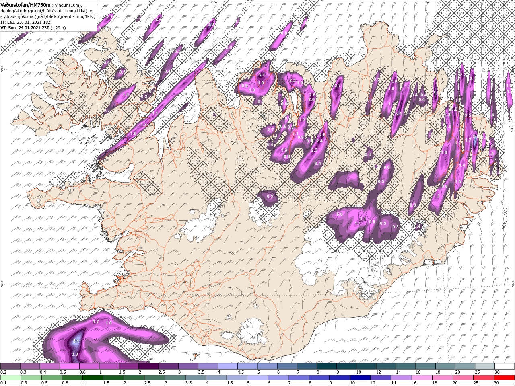
Task: Click the 3.3 value below the 5.1 maximum
Action: [x=74, y=354]
